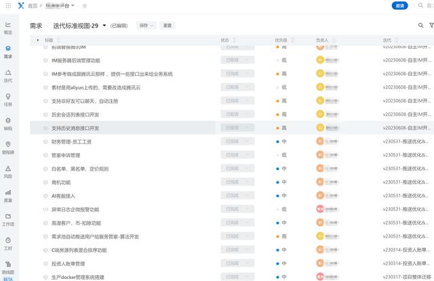The image size is (434, 281).
Task: Click 高 priority of 需求池自动推送用户给服务管家 row
Action: pyautogui.click(x=281, y=236)
